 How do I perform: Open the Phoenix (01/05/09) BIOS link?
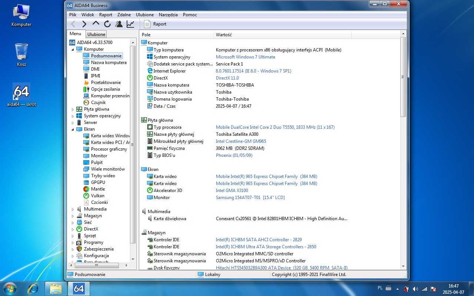click(234, 155)
